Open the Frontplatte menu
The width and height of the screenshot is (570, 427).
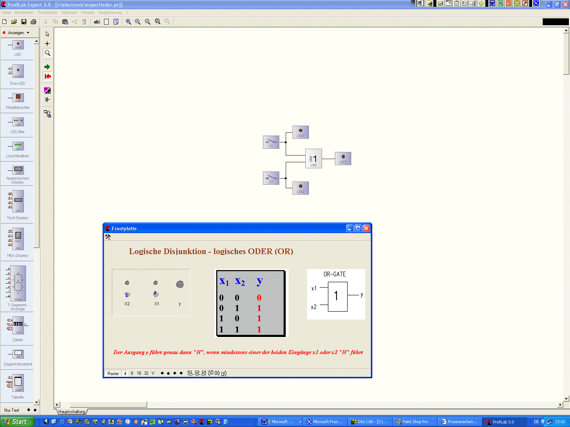tap(47, 12)
